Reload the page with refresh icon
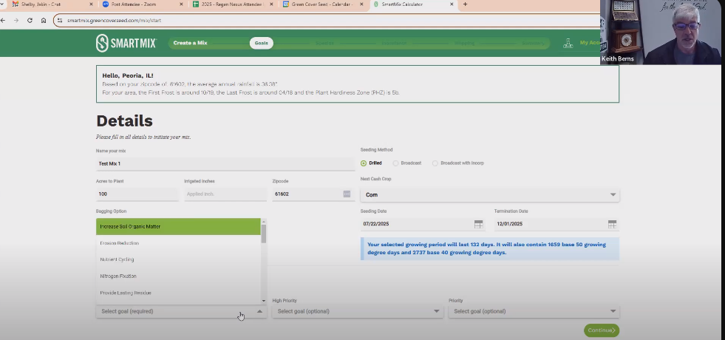 (x=30, y=21)
